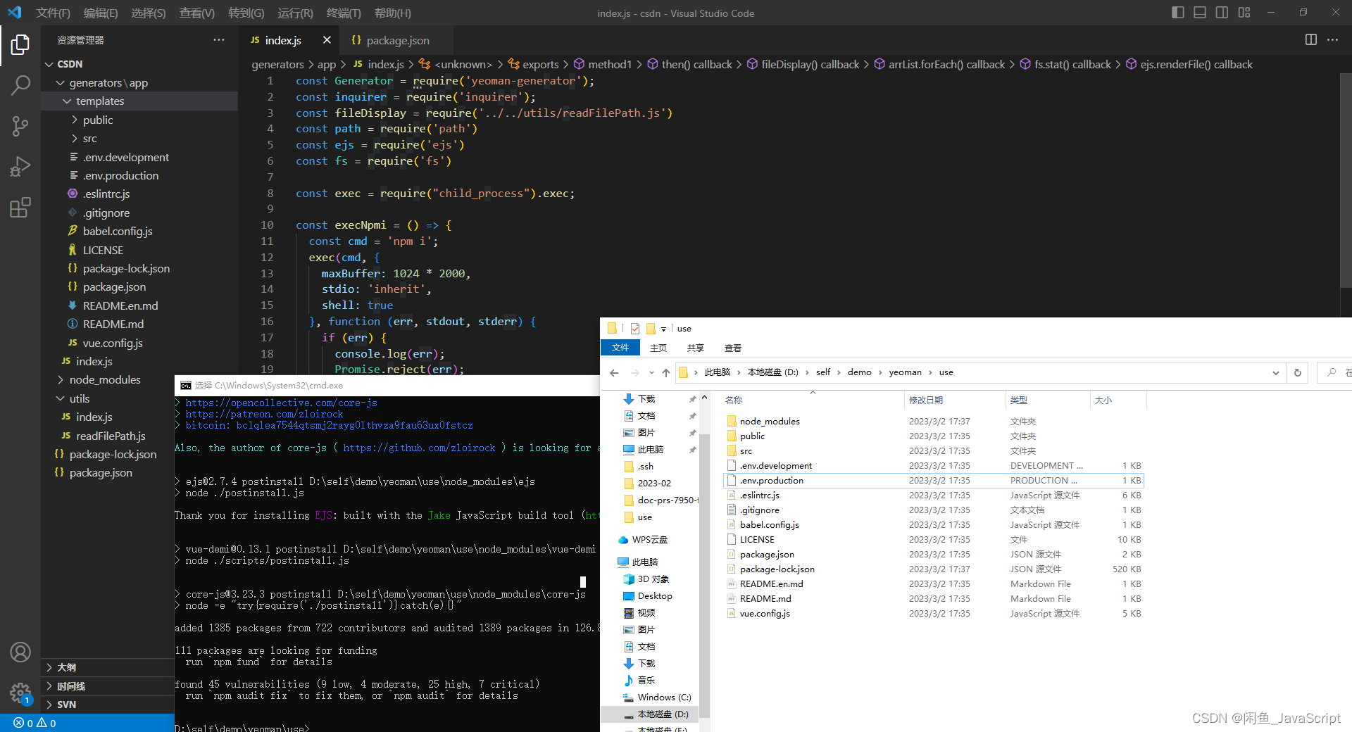Select babel.config.js in File Explorer list
This screenshot has height=732, width=1352.
tap(769, 525)
